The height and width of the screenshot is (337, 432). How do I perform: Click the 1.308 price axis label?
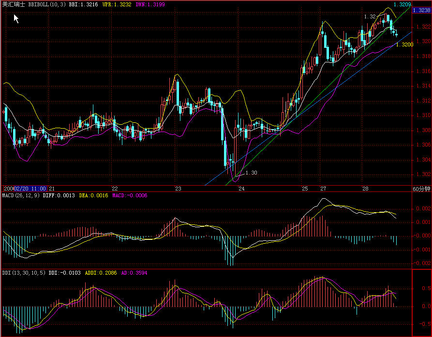click(x=423, y=130)
